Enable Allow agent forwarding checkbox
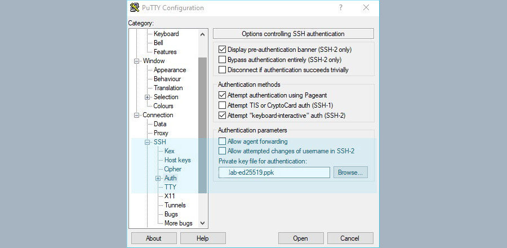507x248 pixels. [222, 141]
